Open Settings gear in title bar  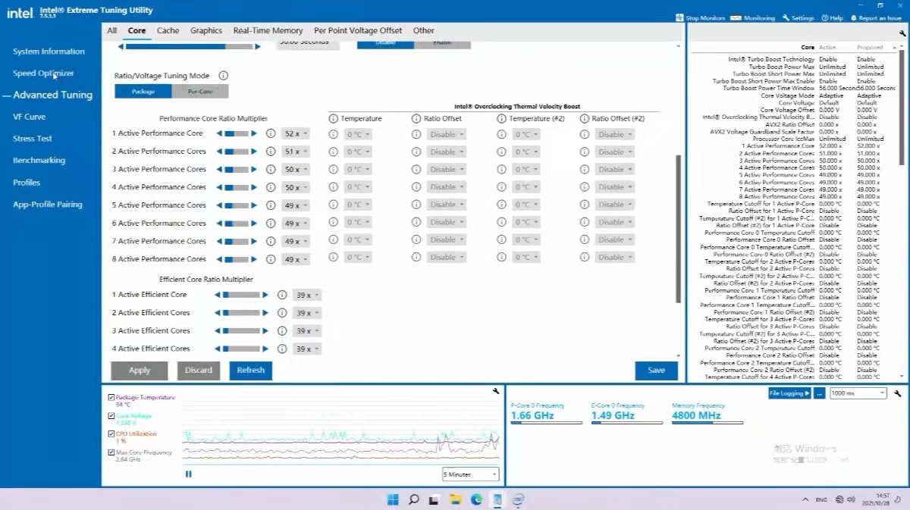point(786,18)
